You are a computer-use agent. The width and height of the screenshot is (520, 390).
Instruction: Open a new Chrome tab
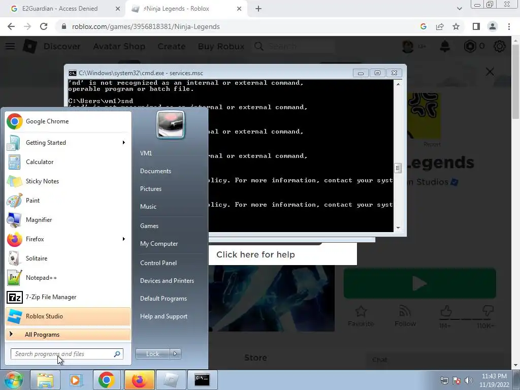point(258,9)
